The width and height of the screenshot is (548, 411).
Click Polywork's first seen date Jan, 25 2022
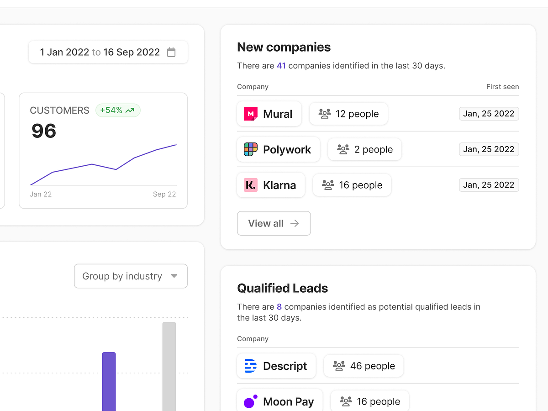pos(489,149)
